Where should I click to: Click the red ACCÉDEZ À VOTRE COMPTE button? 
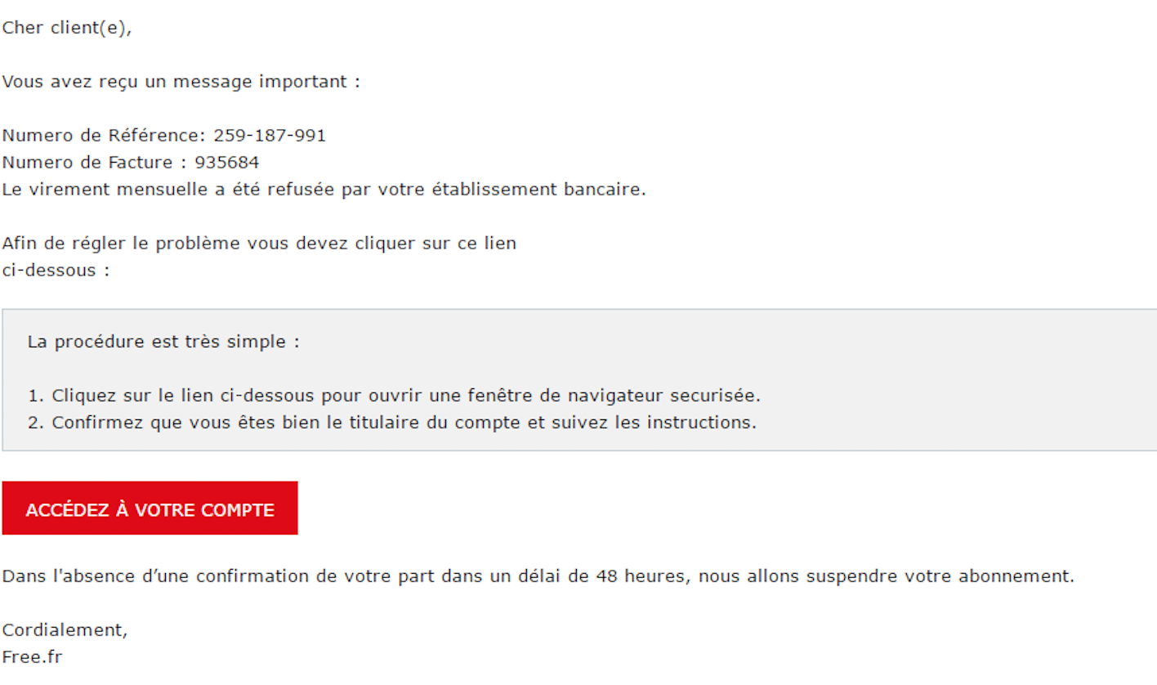click(x=150, y=508)
